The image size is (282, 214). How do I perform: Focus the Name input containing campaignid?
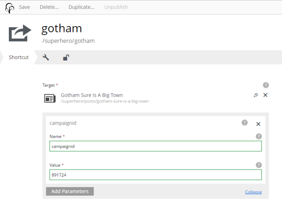click(x=156, y=146)
